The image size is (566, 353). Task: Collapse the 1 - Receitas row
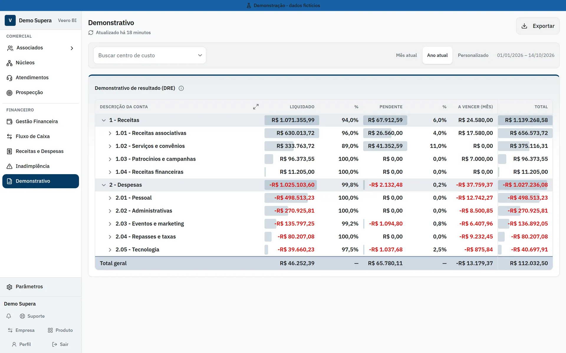point(104,120)
